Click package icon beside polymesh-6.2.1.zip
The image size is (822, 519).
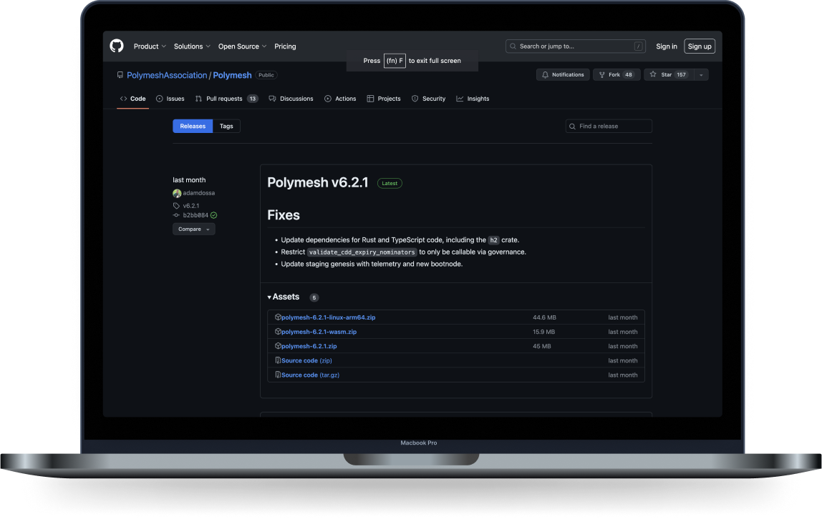[x=278, y=346]
